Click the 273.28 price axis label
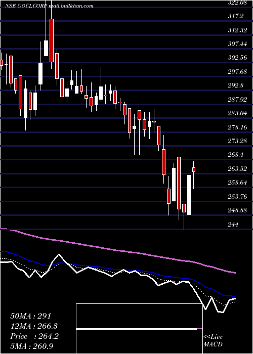The width and height of the screenshot is (253, 354). point(237,141)
